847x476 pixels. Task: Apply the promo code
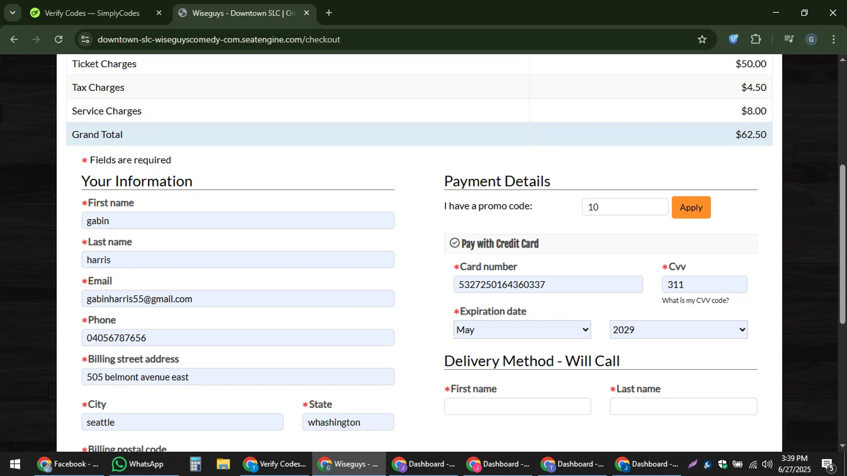[691, 207]
